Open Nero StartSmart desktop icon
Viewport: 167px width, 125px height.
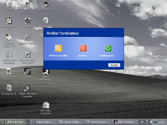(x=46, y=4)
